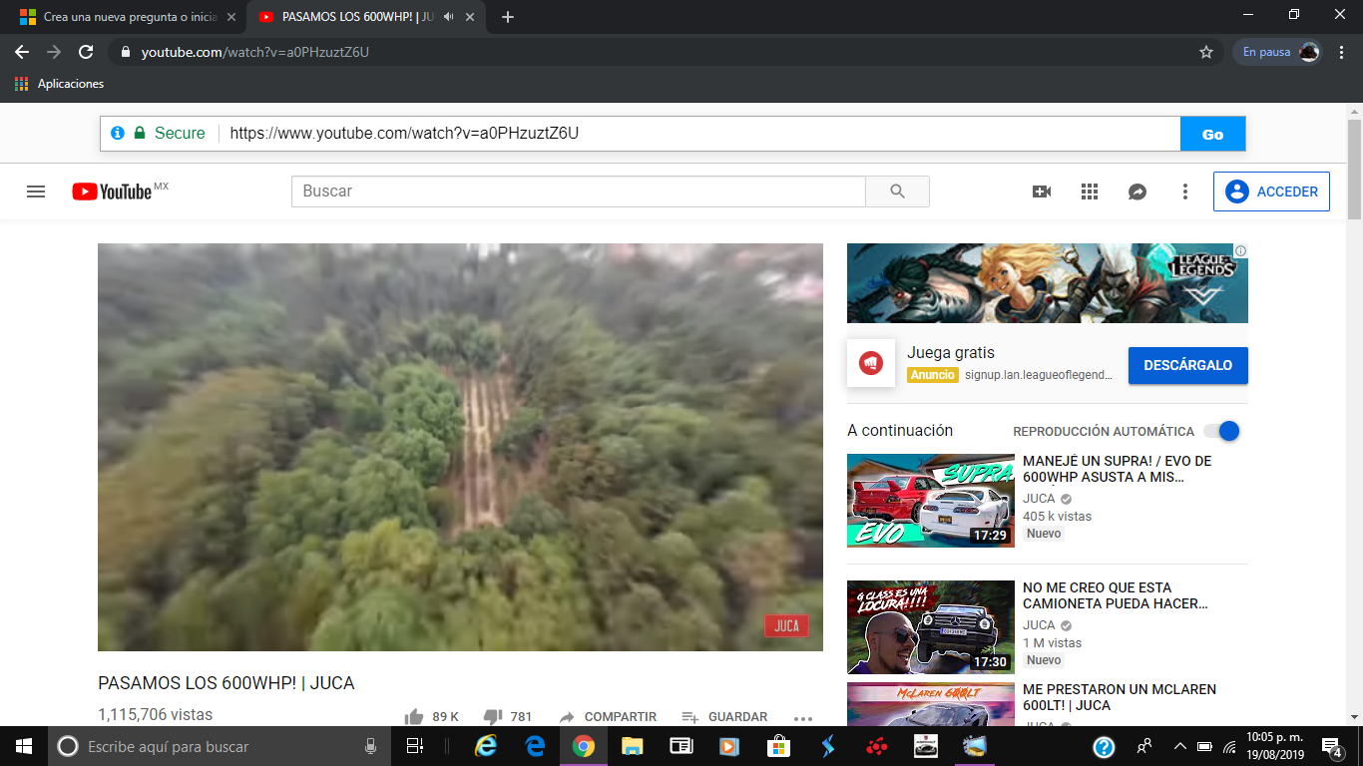
Task: Open 'ME PRESTARON UN MCLAREN 600LT' title
Action: pyautogui.click(x=1120, y=697)
